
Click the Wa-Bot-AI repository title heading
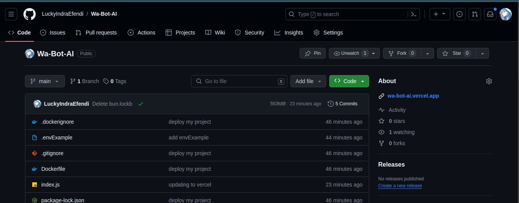click(x=55, y=54)
